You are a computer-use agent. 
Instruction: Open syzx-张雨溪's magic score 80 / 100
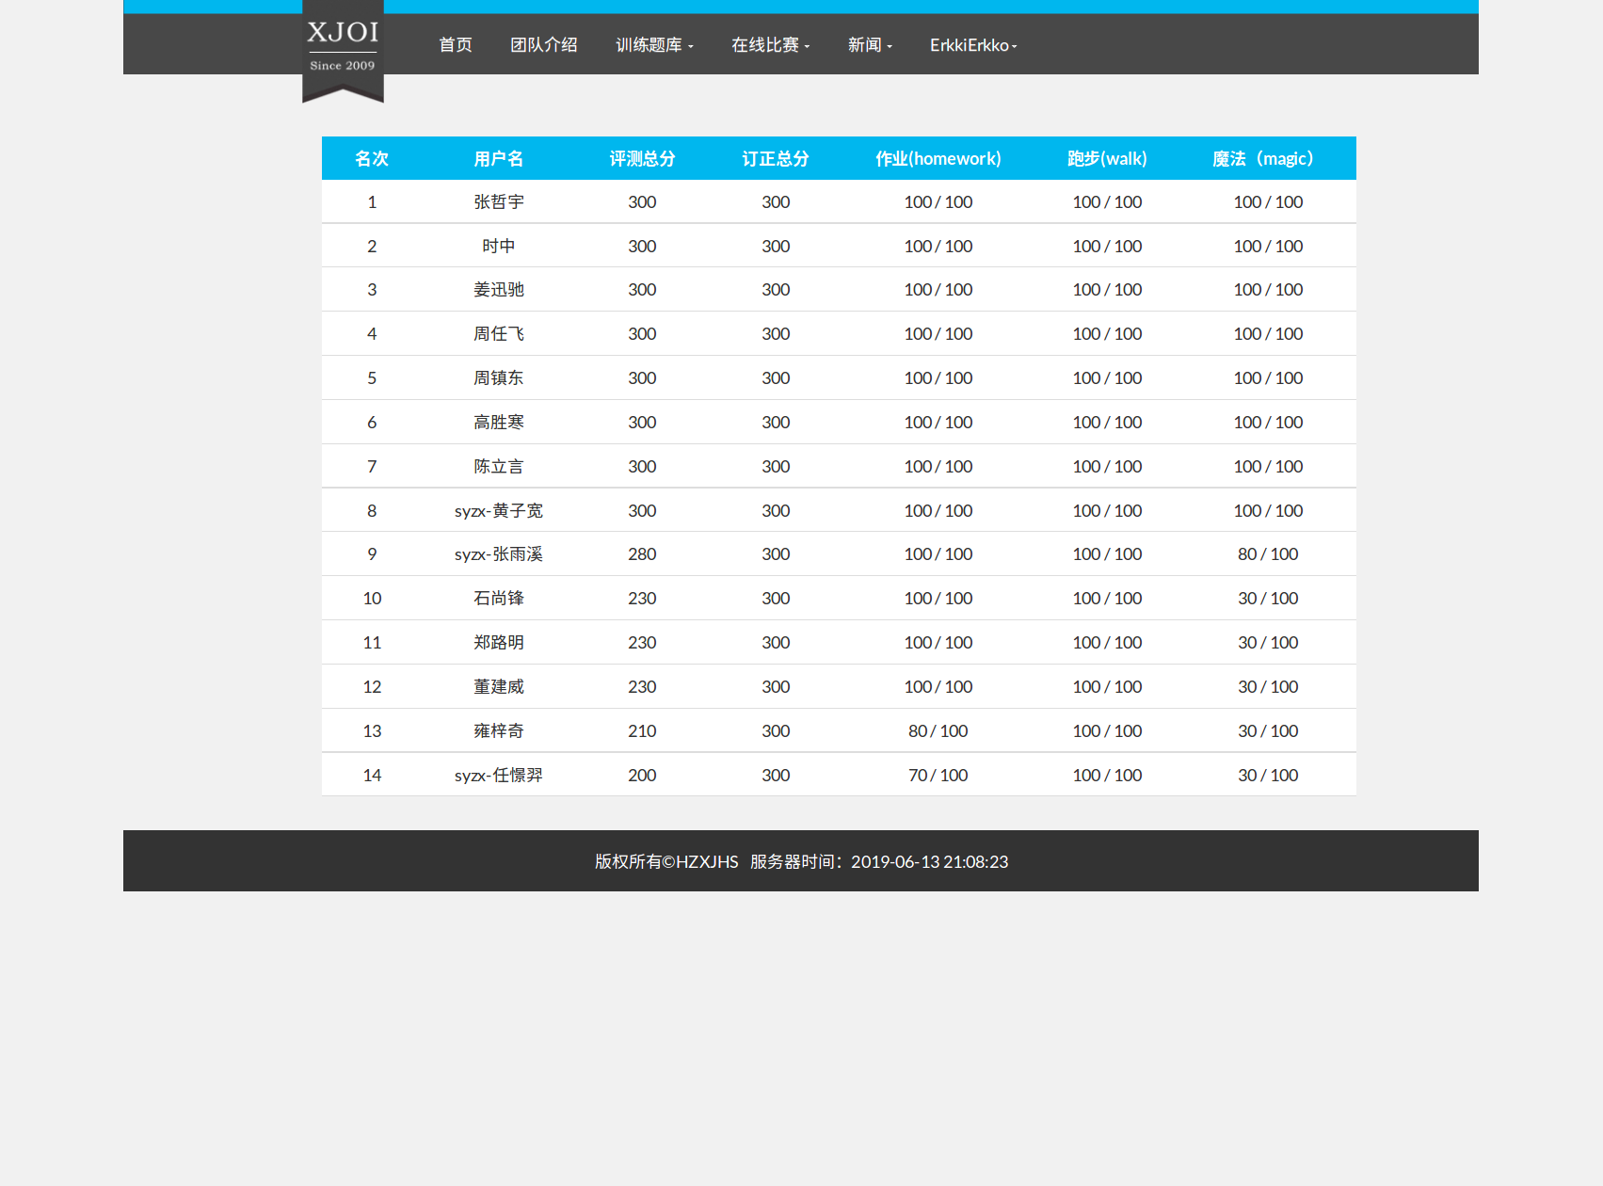click(x=1267, y=554)
